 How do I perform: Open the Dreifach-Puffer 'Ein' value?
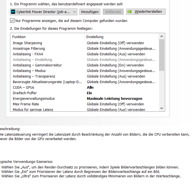tap(89, 93)
